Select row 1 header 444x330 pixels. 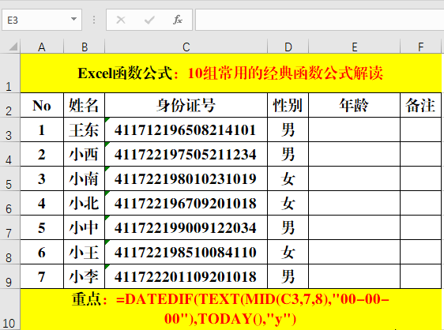click(10, 73)
